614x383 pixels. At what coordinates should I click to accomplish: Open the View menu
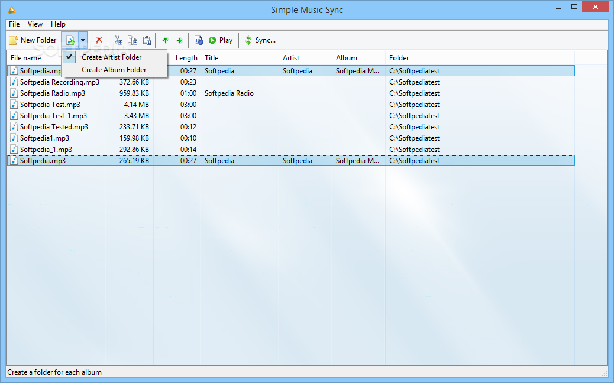(x=35, y=24)
